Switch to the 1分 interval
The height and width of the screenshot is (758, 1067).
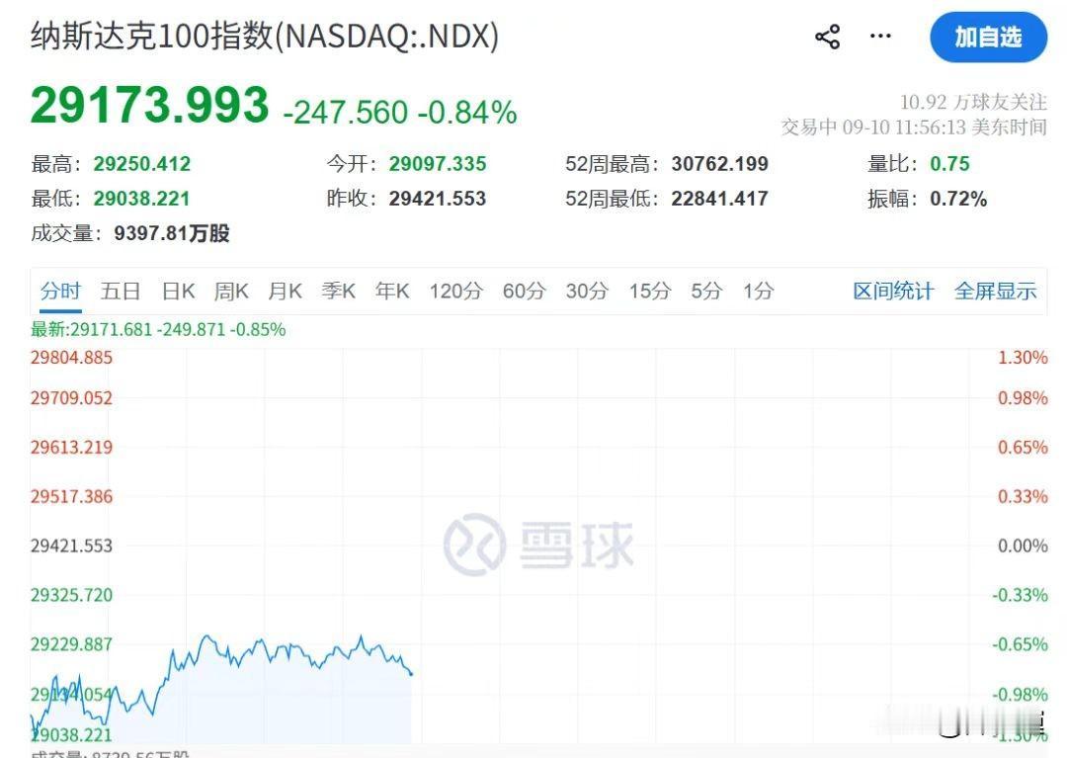pyautogui.click(x=758, y=292)
